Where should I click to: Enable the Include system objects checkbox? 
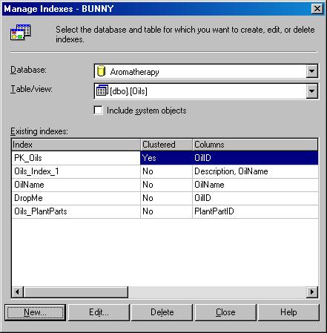pyautogui.click(x=99, y=111)
